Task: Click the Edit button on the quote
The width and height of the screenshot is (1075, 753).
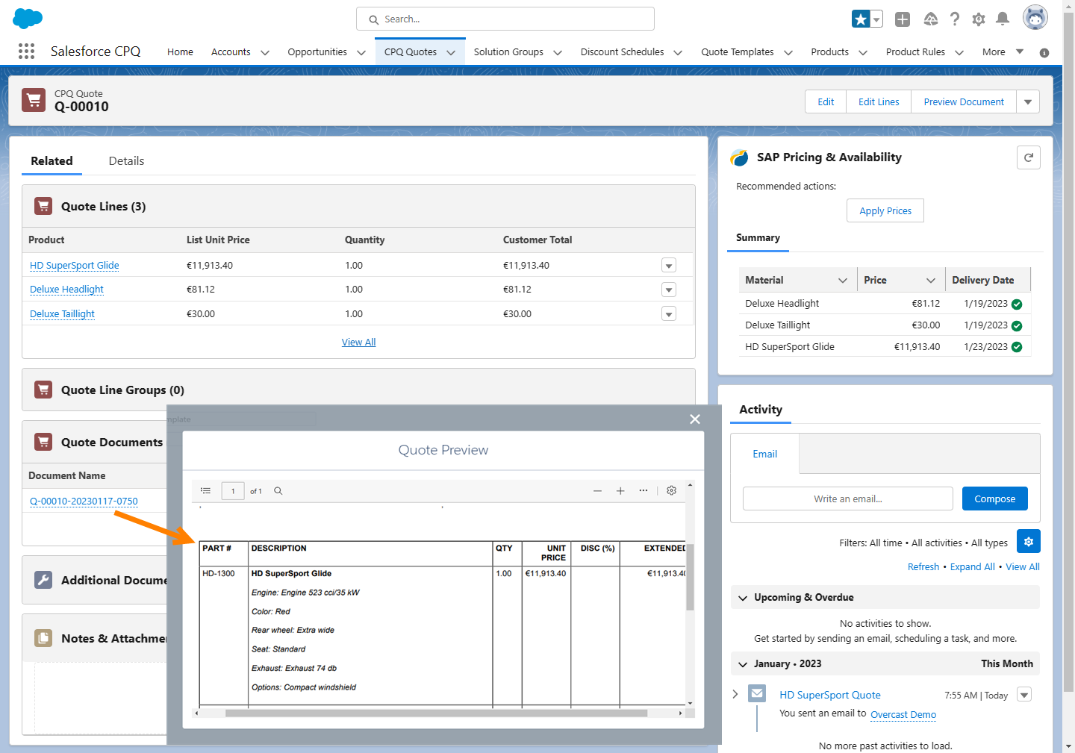Action: click(826, 101)
